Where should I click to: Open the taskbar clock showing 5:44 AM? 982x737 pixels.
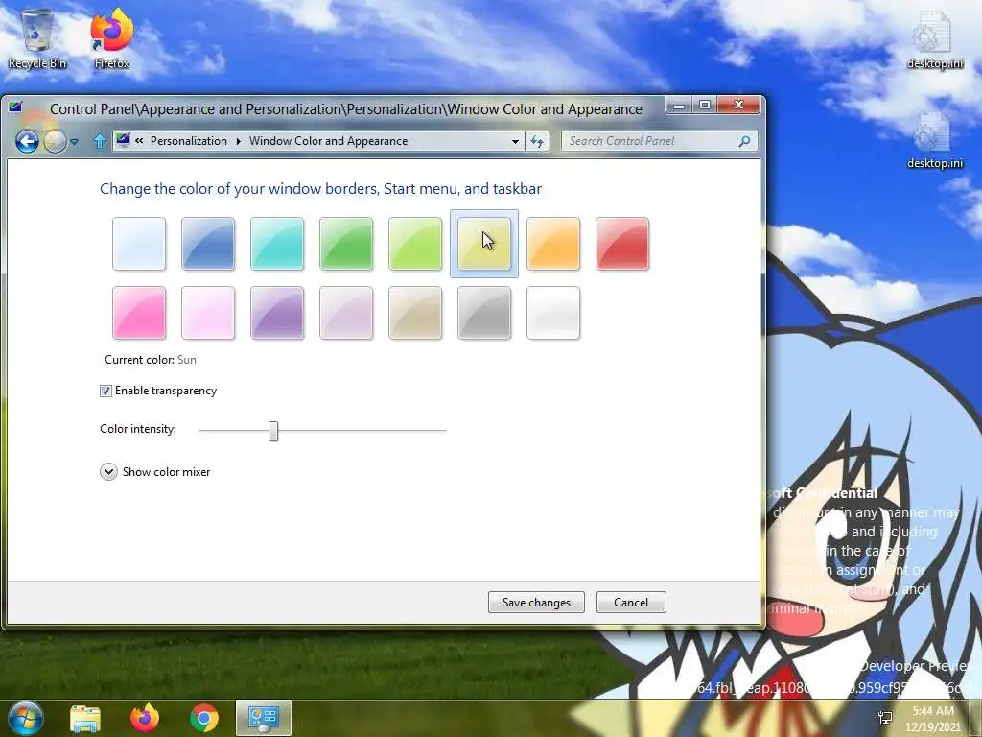pyautogui.click(x=933, y=718)
